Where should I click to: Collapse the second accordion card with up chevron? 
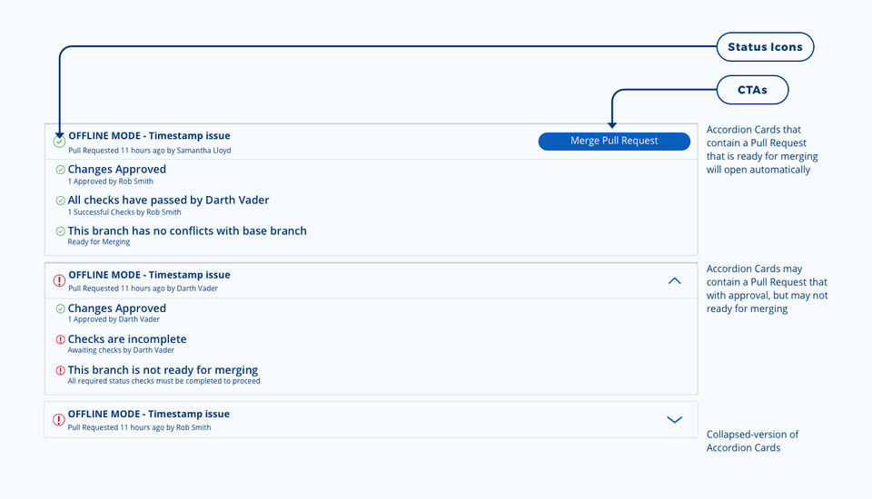674,281
